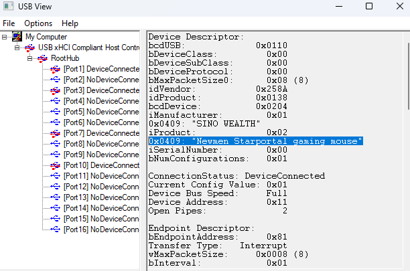Click the Open Pipes 2 line
Viewport: 410px width, 271px height.
tap(218, 211)
